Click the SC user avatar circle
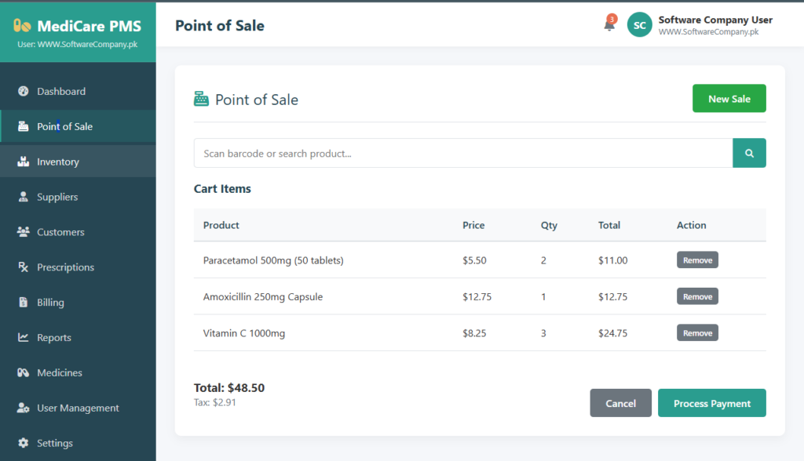The height and width of the screenshot is (461, 804). coord(639,25)
